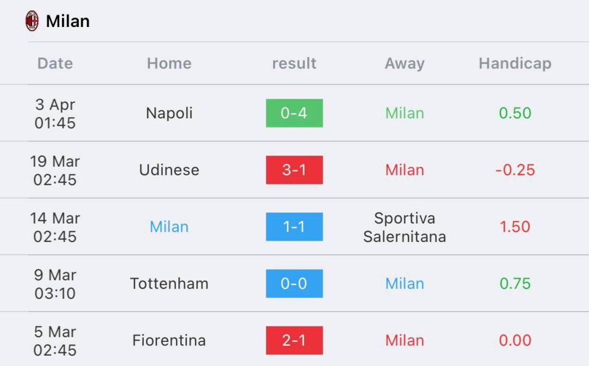Open the red 2-1 result badge
The image size is (589, 366).
[x=294, y=341]
